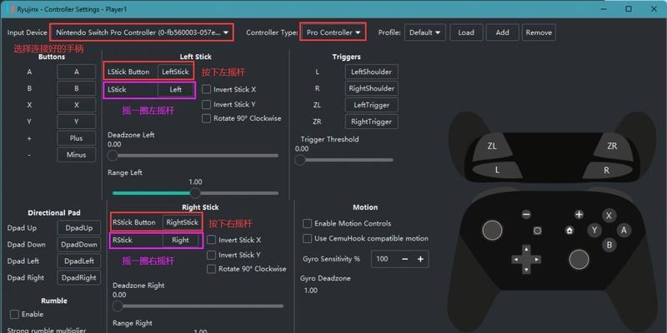
Task: Open the Input Device dropdown
Action: 142,32
